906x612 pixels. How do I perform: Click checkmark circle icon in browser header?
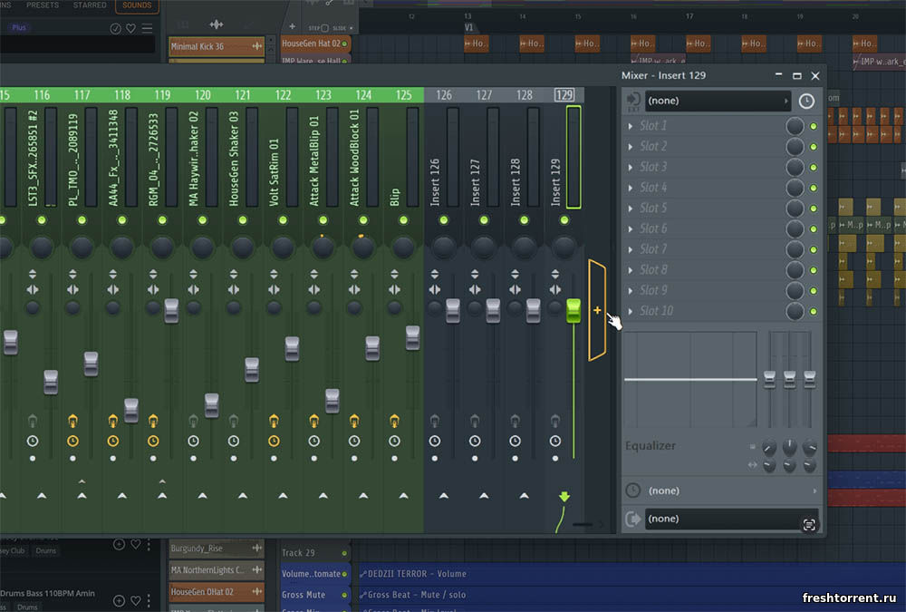point(116,28)
